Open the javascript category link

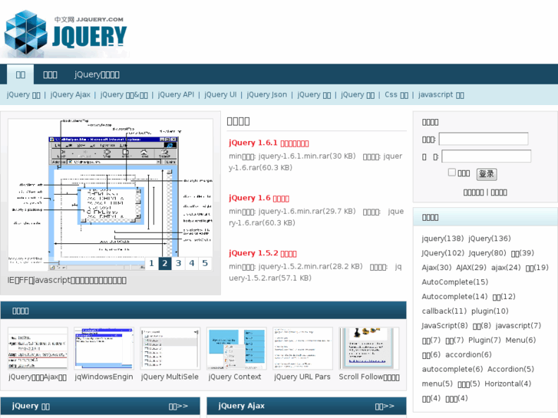(441, 94)
